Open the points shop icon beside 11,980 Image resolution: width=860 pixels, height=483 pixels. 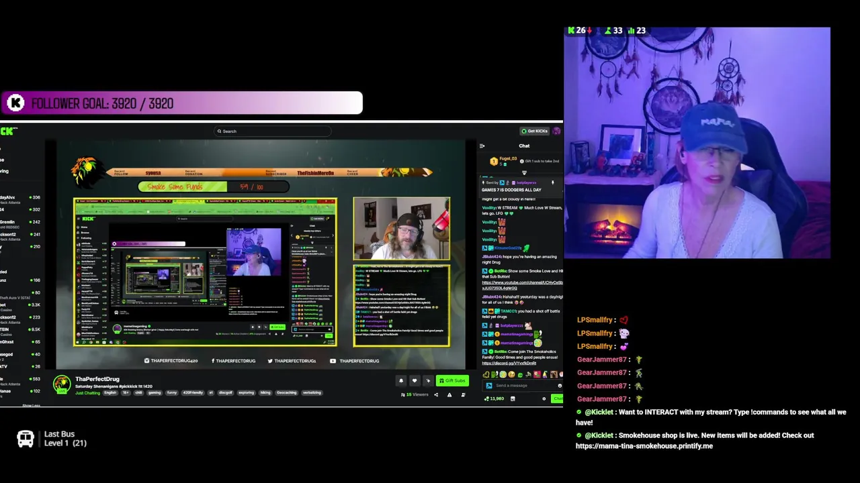(x=513, y=398)
